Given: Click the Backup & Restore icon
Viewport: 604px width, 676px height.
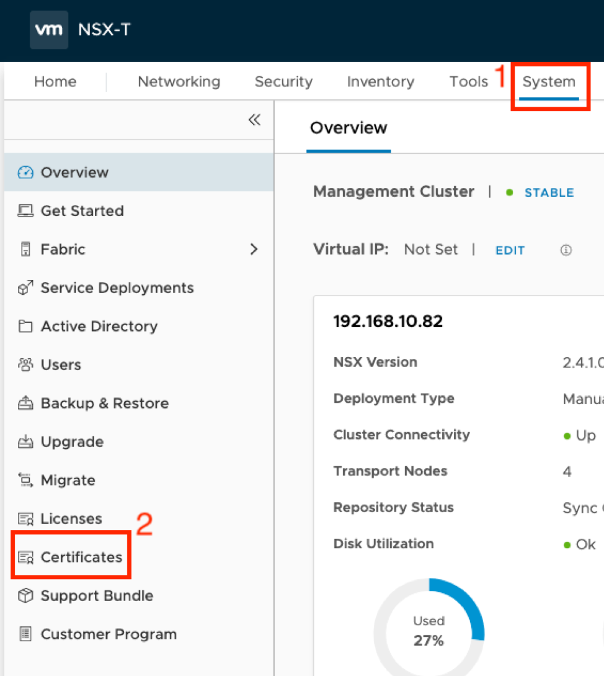Looking at the screenshot, I should pos(25,403).
